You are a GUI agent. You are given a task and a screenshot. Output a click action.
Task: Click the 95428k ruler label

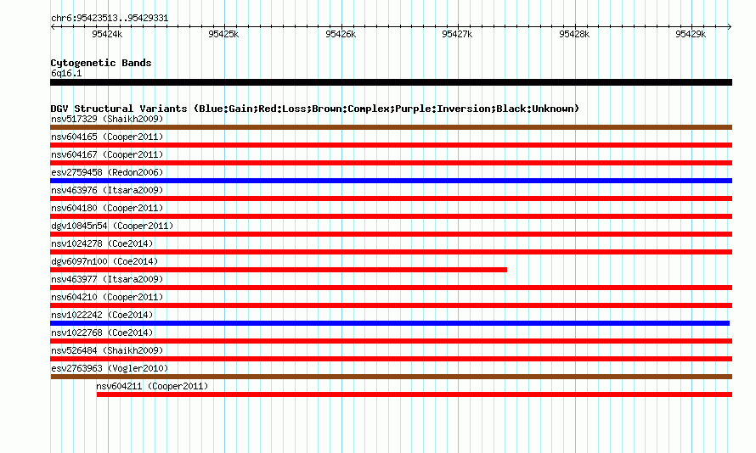click(574, 34)
